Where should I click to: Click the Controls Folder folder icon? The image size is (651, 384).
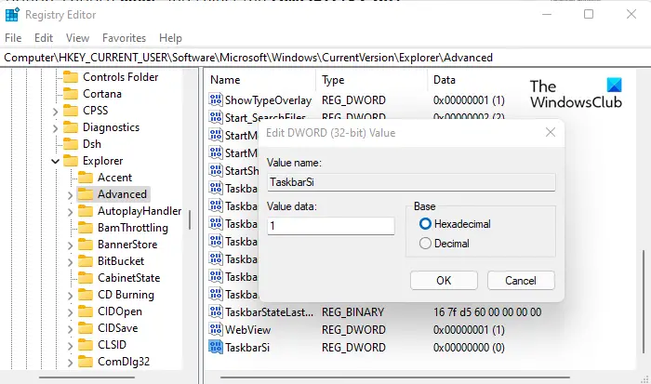(x=71, y=77)
